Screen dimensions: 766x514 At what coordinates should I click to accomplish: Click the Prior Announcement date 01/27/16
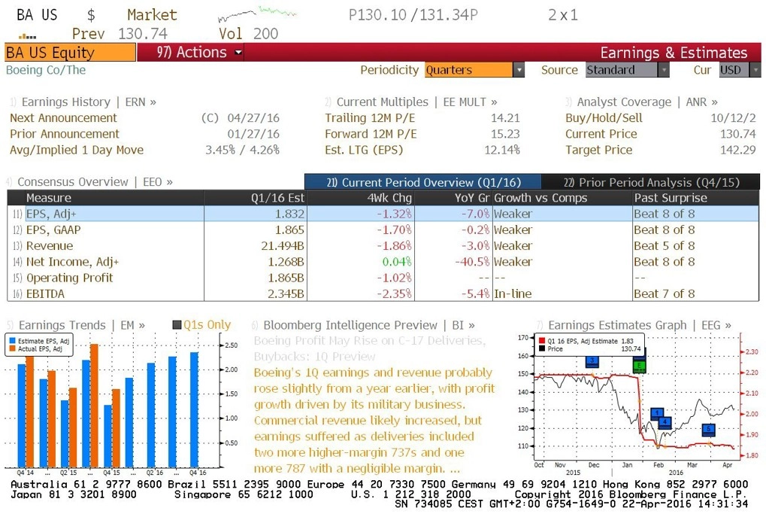point(253,134)
